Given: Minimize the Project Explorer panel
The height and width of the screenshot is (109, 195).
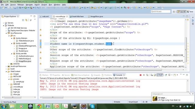Looking at the screenshot, I should [31, 16].
